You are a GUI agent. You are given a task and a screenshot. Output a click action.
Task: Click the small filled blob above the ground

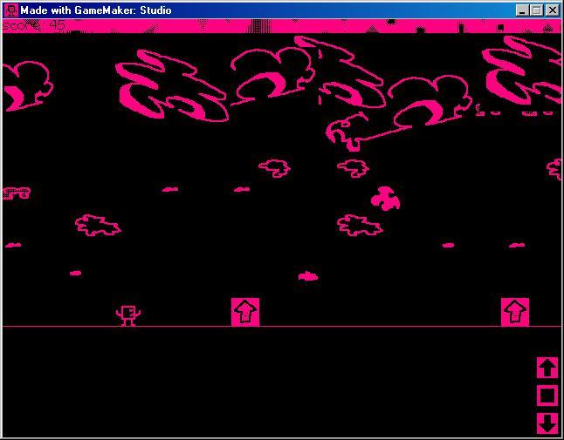(307, 276)
